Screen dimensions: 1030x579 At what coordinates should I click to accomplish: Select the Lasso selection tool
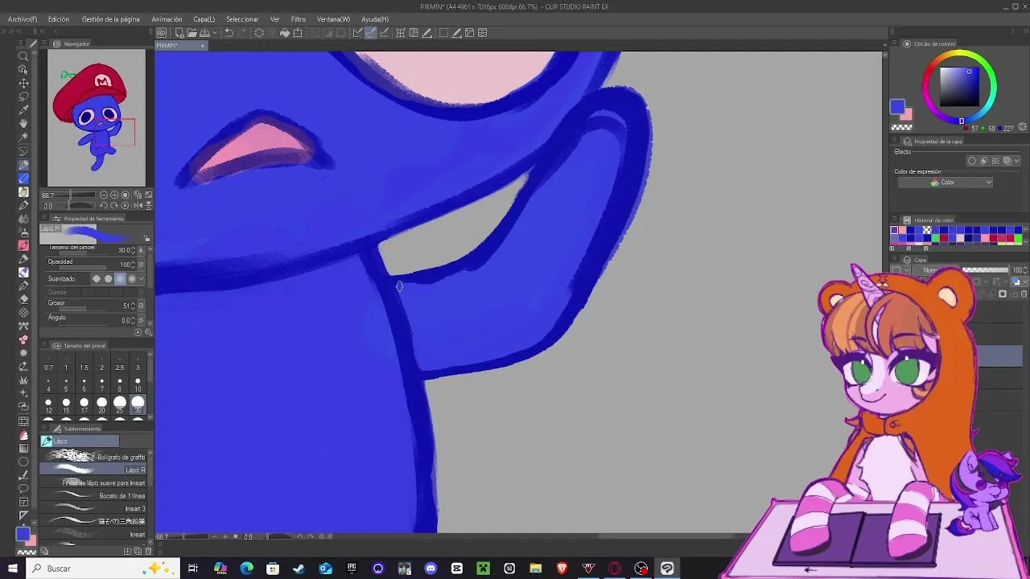coord(23,96)
